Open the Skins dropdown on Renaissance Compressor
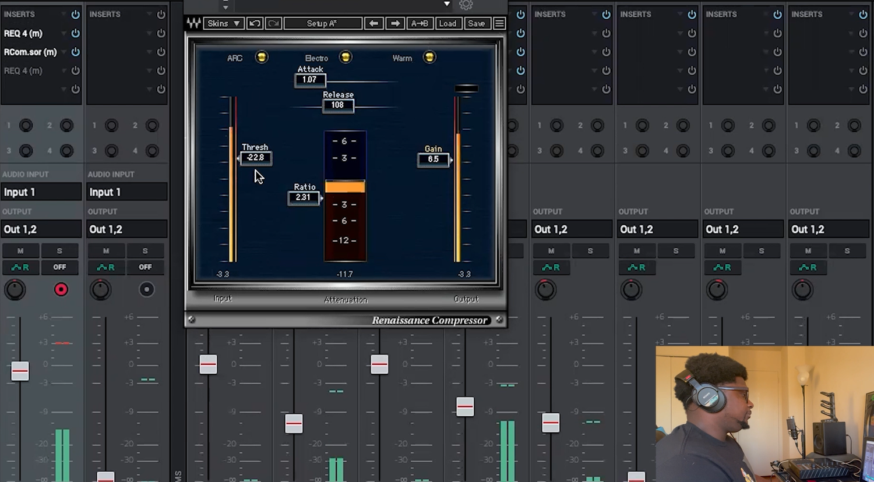Screen dimensions: 874x482 pos(224,23)
